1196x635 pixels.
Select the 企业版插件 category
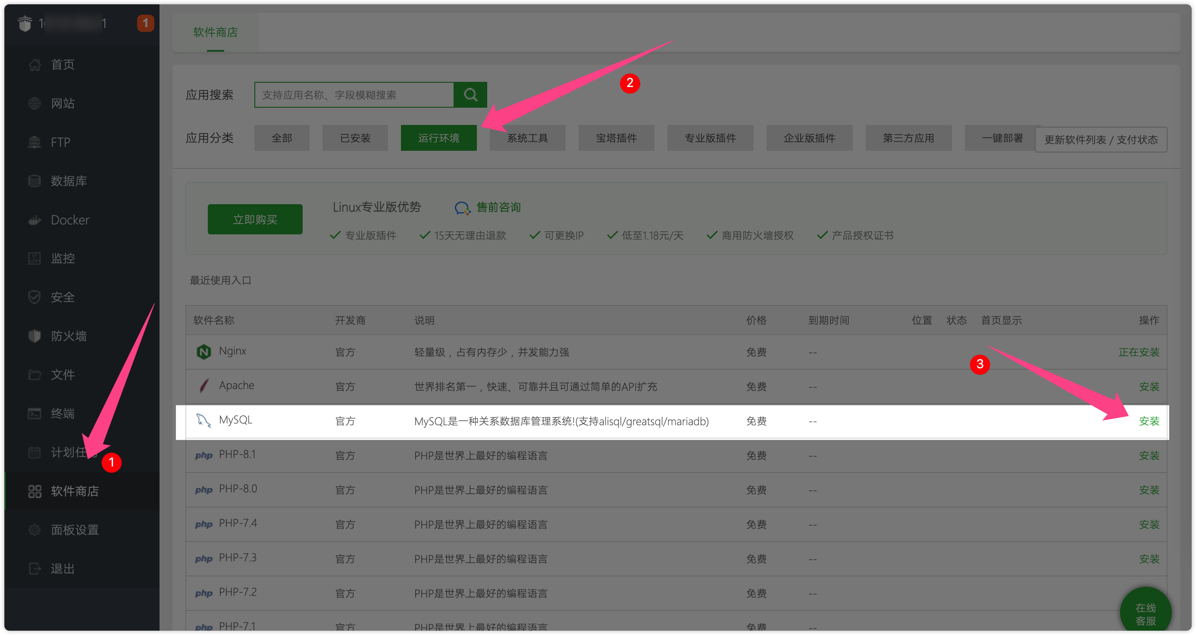click(809, 138)
